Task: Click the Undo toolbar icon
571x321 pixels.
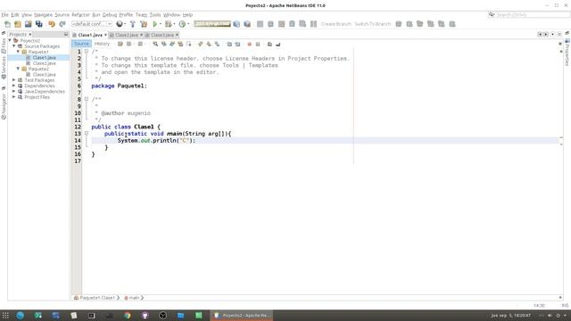Action: tap(52, 24)
